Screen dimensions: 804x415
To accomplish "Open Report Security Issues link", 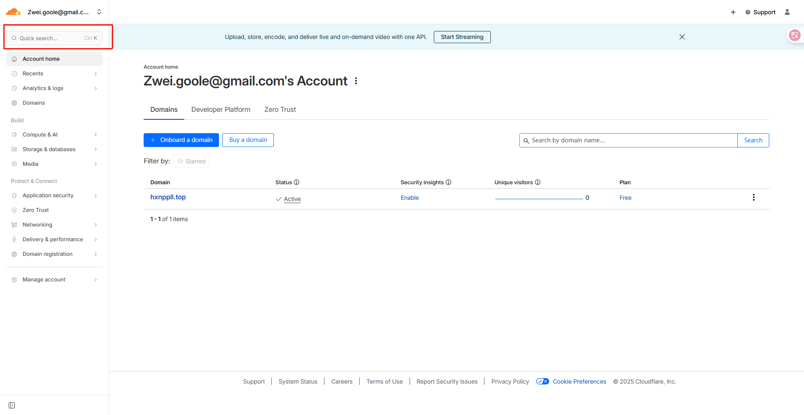I will 447,381.
